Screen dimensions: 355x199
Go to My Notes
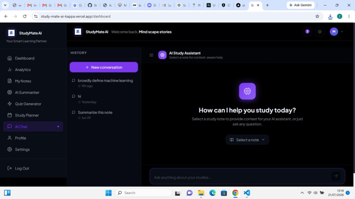click(33, 81)
